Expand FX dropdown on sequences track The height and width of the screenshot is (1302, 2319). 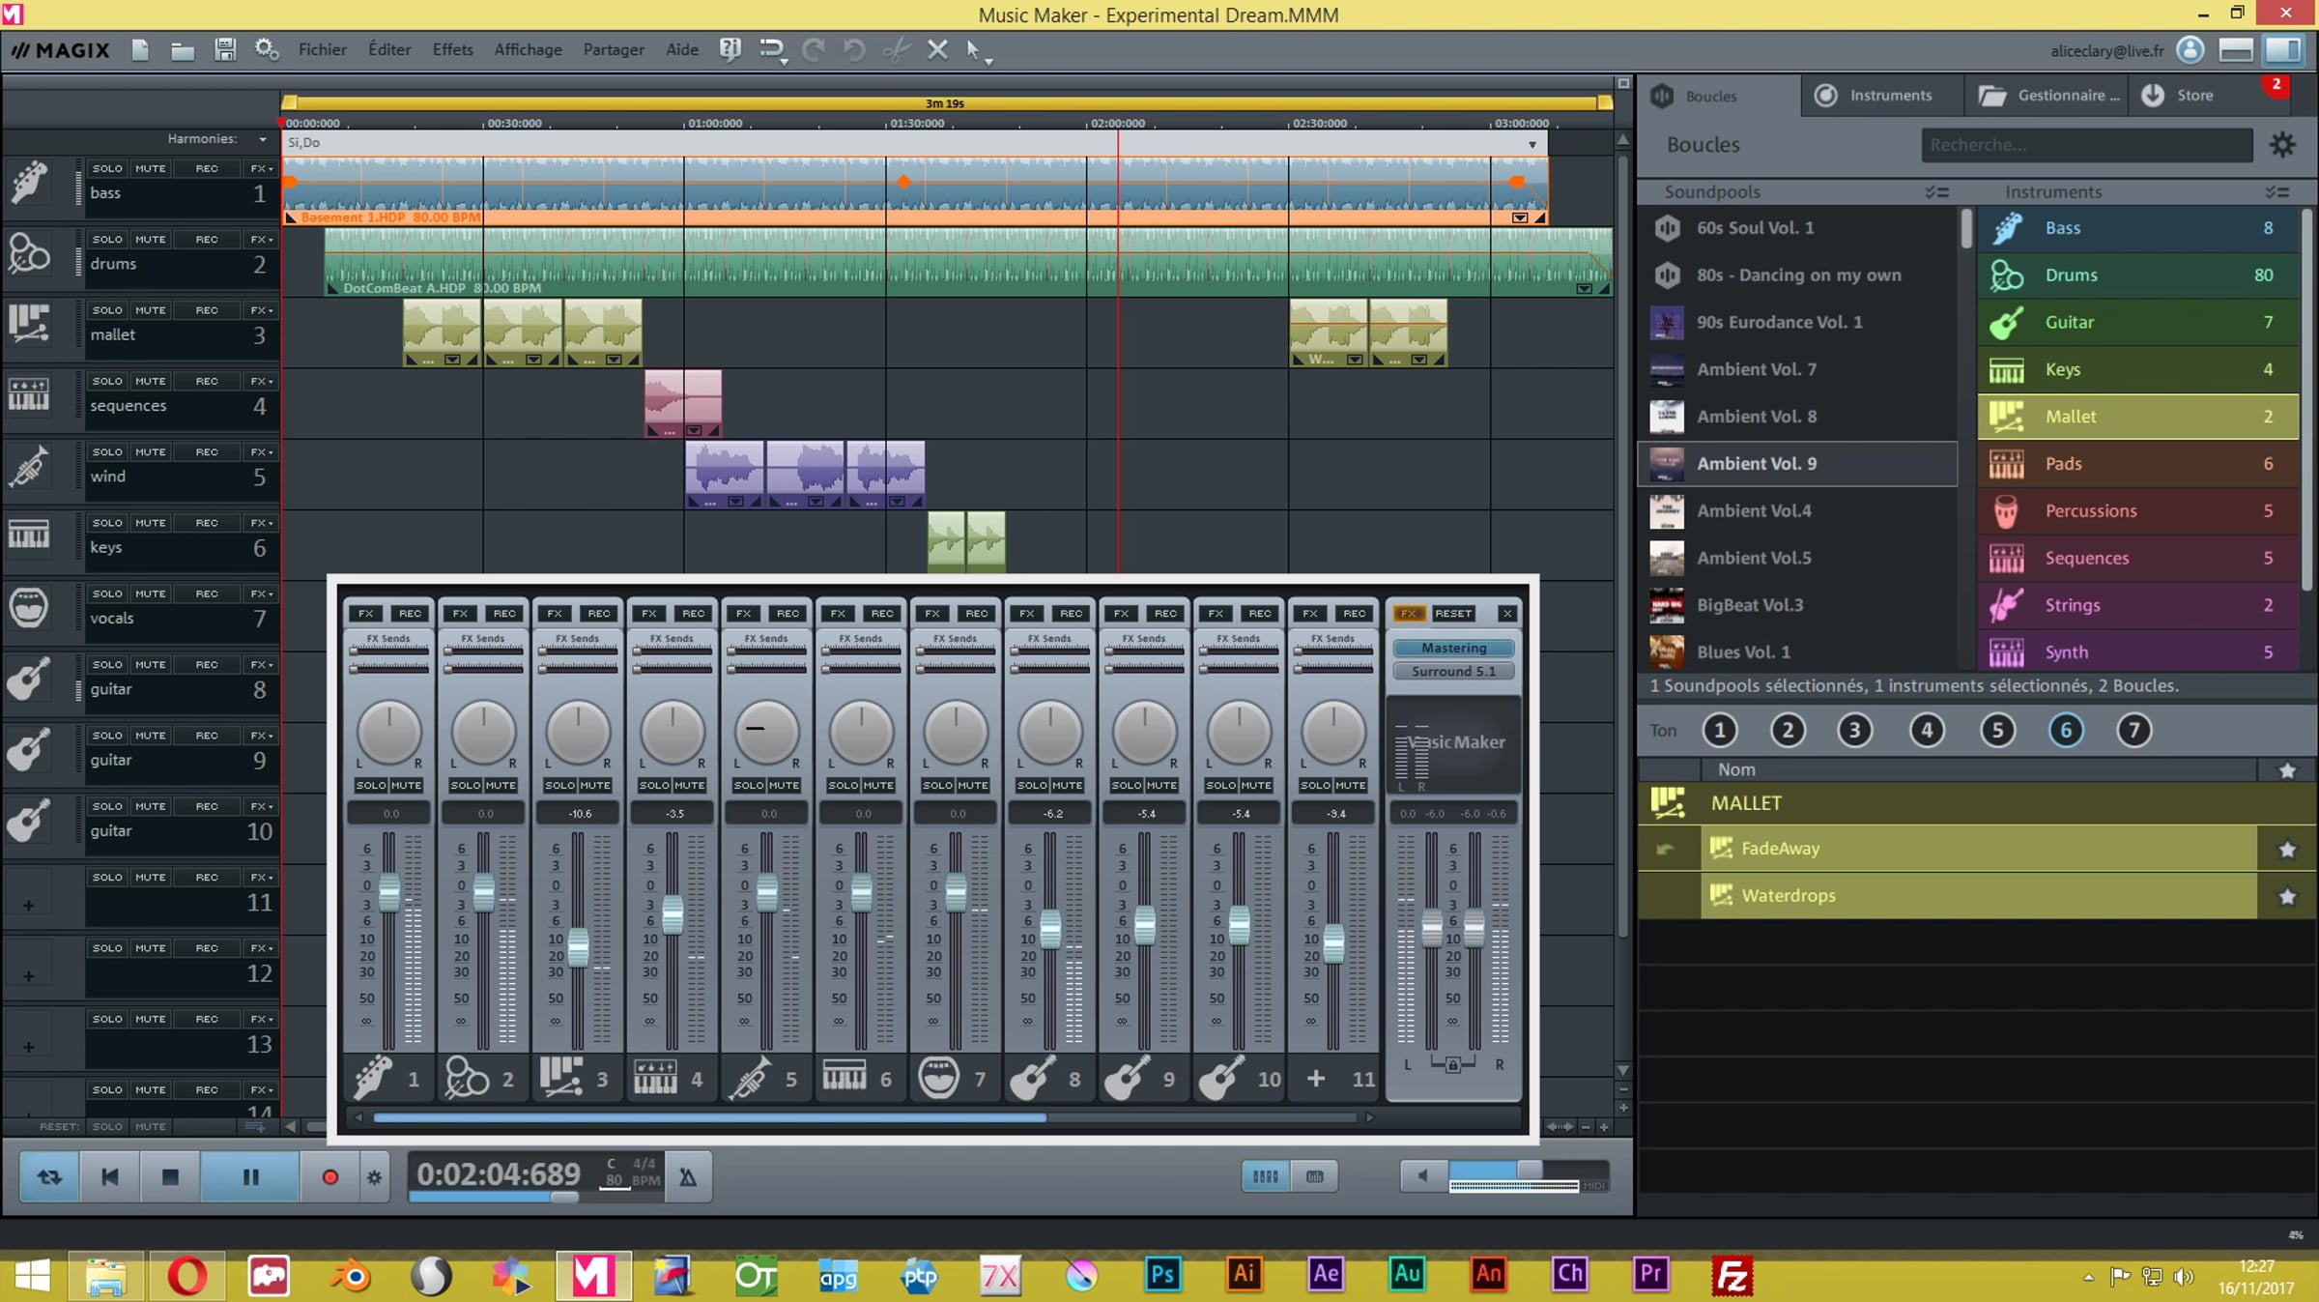tap(262, 381)
